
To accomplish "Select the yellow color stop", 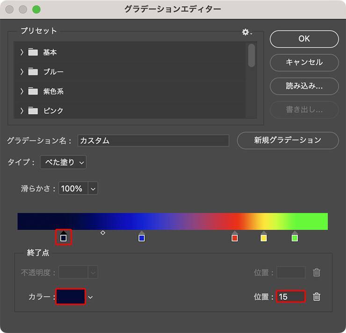I will [x=264, y=238].
